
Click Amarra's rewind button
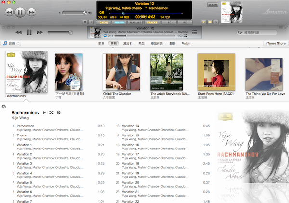pyautogui.click(x=9, y=13)
